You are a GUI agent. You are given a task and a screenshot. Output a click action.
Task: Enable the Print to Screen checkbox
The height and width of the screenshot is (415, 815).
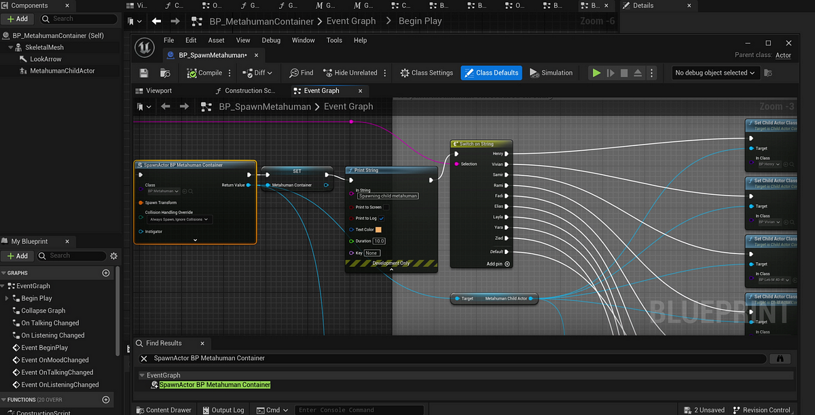point(386,207)
